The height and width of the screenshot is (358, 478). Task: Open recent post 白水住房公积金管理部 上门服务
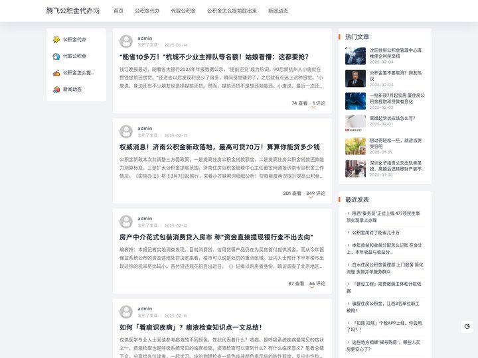[384, 268]
